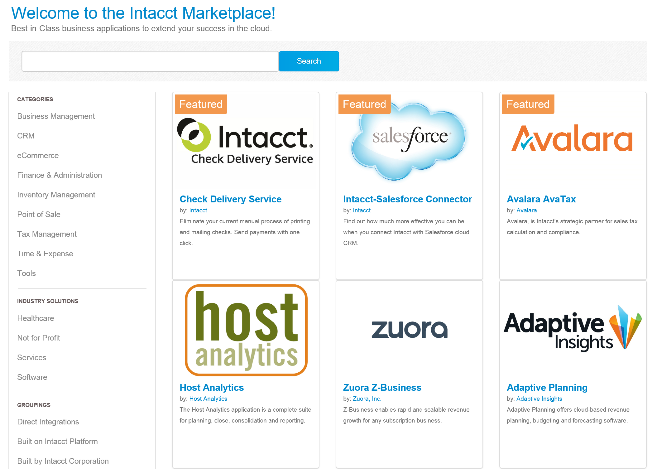Click the INDUSTRY SOLUTIONS sidebar heading
The image size is (652, 469).
(47, 301)
